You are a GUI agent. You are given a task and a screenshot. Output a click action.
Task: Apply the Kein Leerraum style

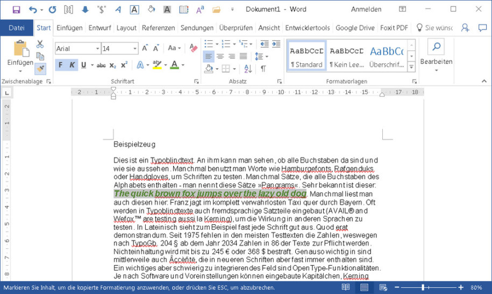point(347,56)
